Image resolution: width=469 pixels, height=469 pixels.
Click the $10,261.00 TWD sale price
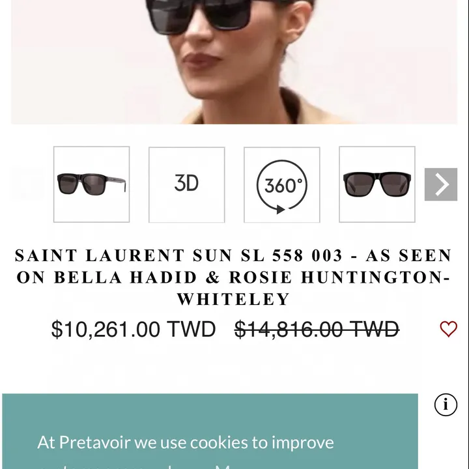[134, 330]
